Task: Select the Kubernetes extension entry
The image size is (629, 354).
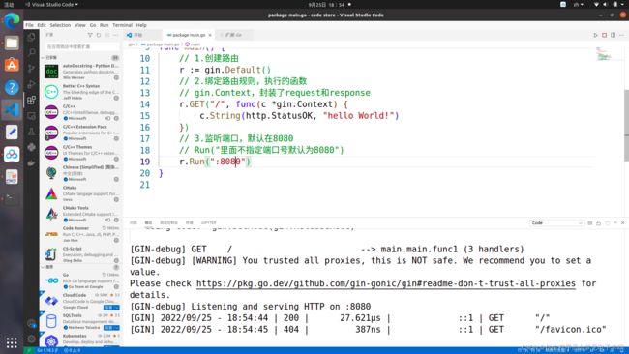Action: coord(81,339)
